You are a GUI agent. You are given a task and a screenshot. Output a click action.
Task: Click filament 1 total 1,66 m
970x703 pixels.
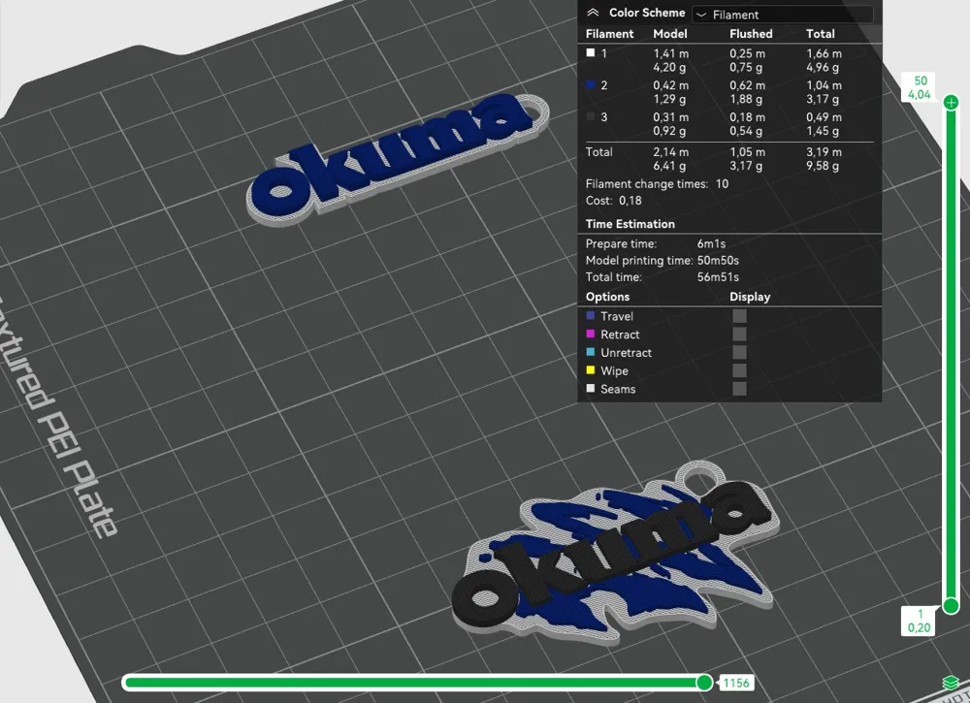pos(824,53)
